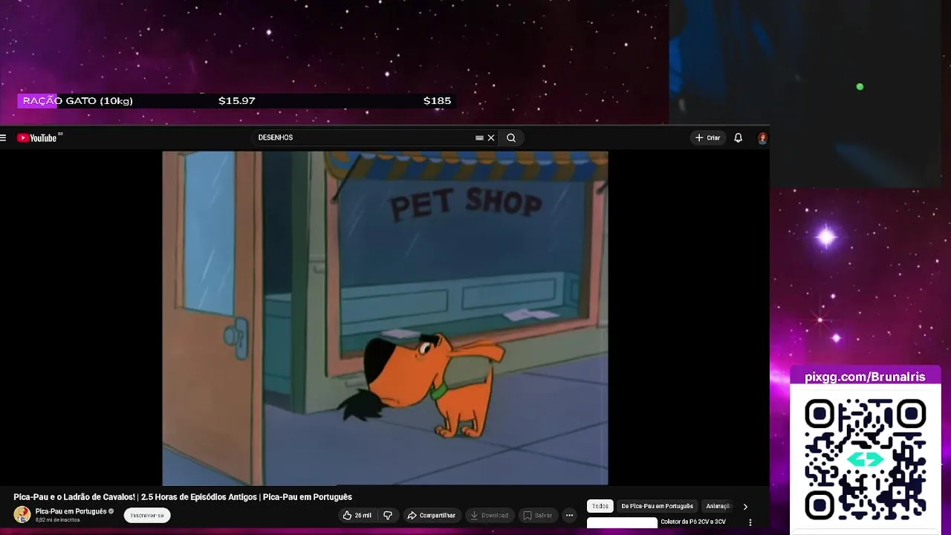This screenshot has width=951, height=535.
Task: Click the RAÇÃO GATO (10kg) overlay label
Action: [77, 100]
